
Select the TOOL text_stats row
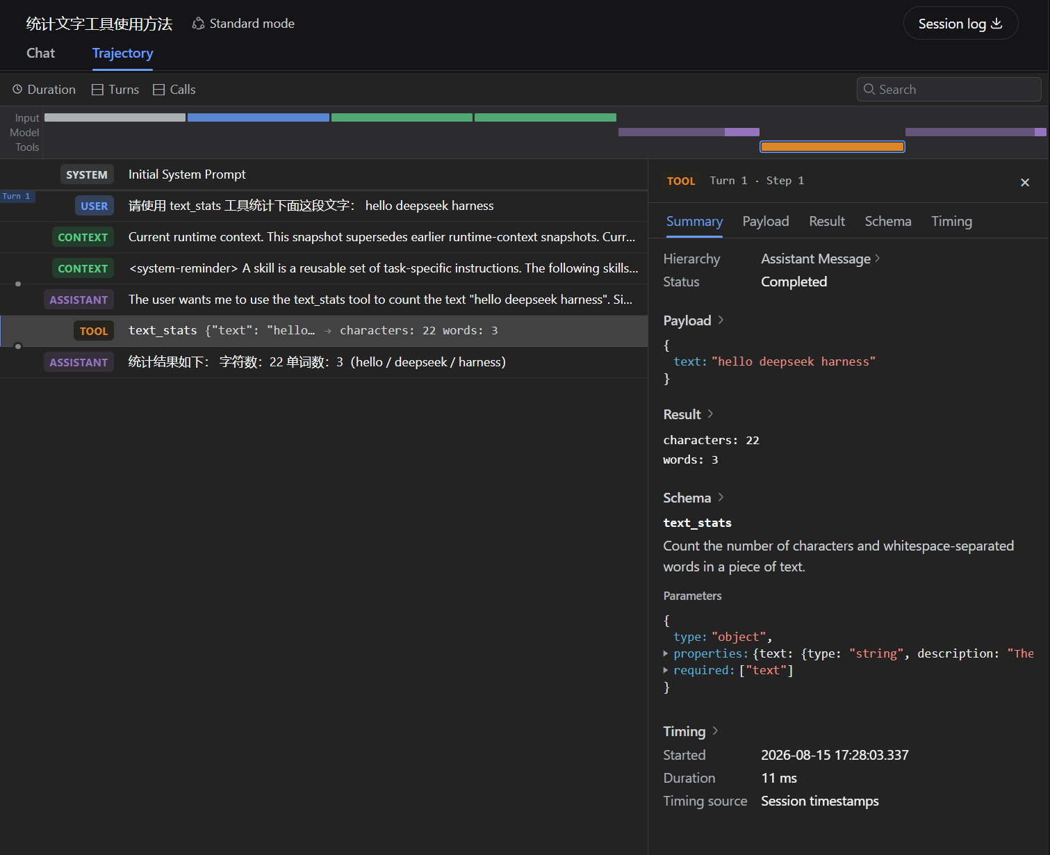tap(324, 331)
